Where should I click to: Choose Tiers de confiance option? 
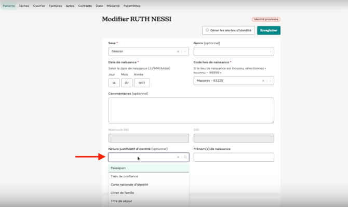(149, 176)
